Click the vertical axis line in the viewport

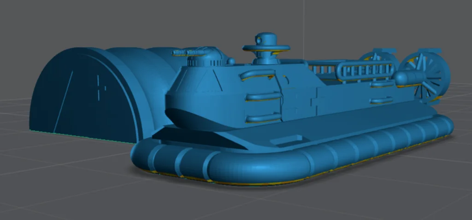tap(304, 23)
